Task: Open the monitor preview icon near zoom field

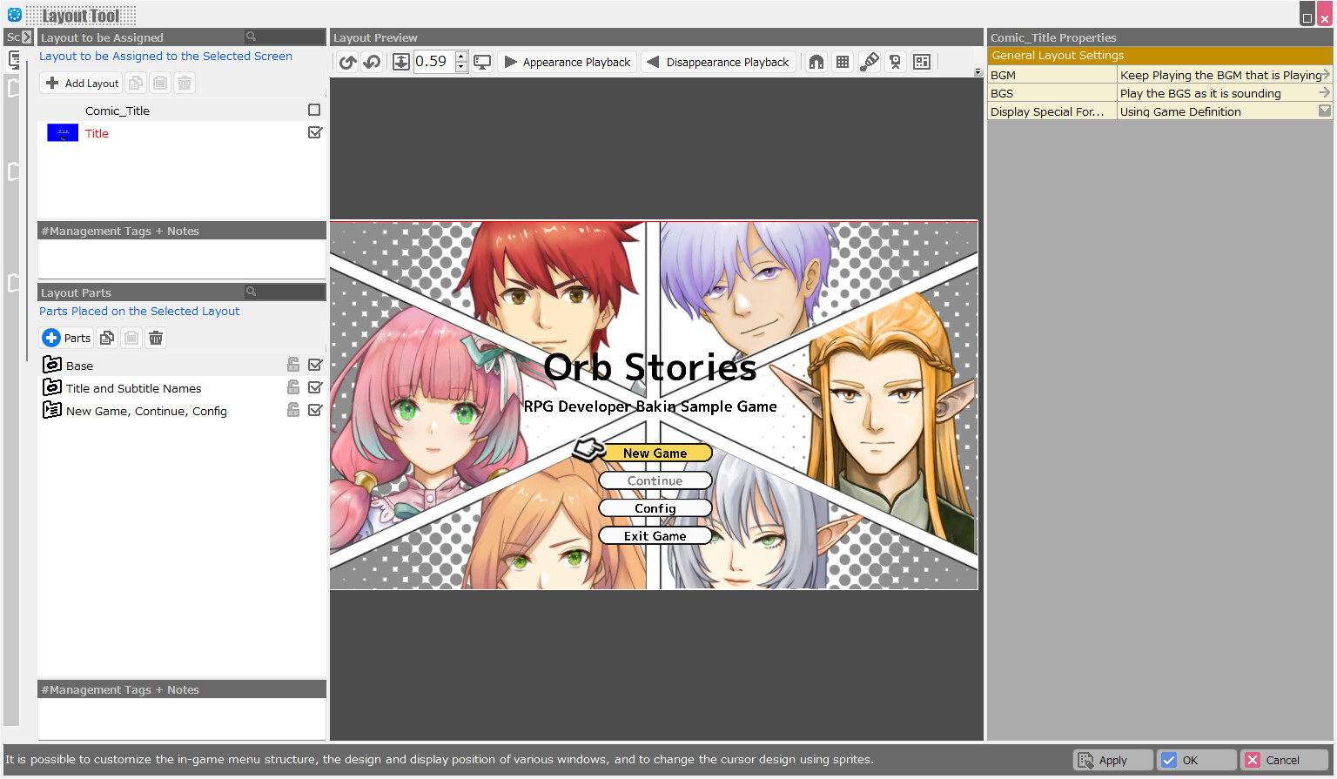Action: point(482,62)
